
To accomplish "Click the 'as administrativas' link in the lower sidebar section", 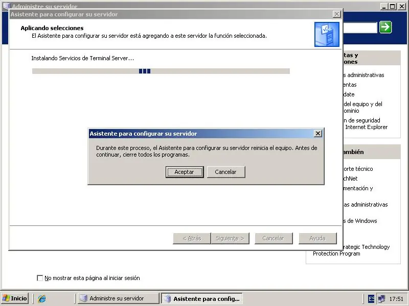I will 366,205.
